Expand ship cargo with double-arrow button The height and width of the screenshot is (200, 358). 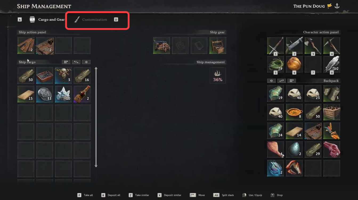(86, 62)
